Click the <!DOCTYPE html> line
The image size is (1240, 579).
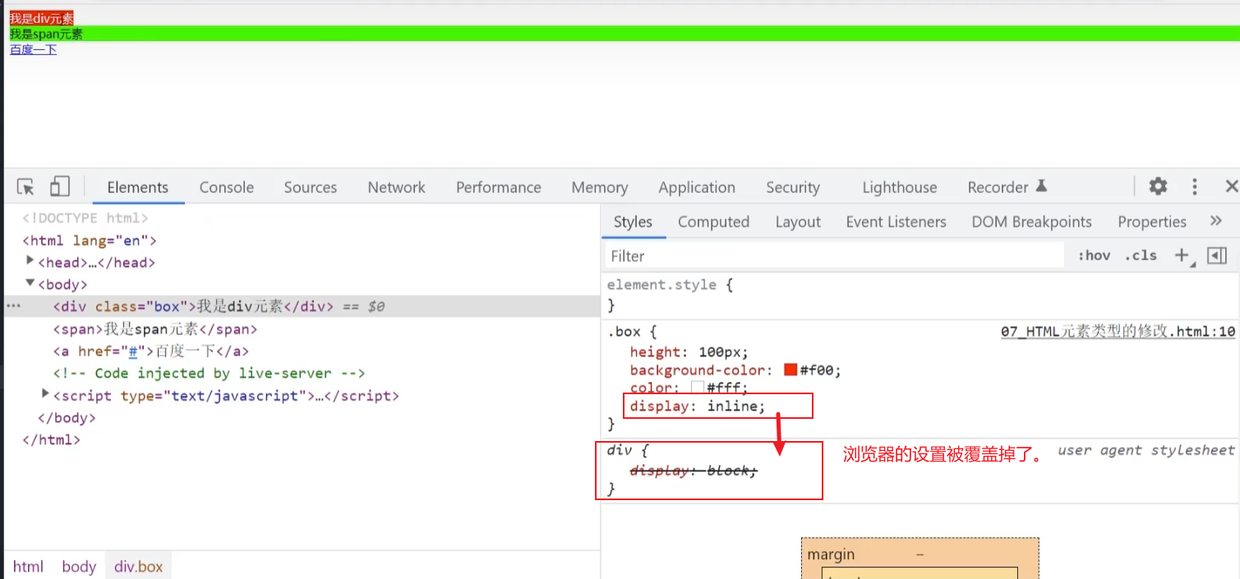click(85, 218)
